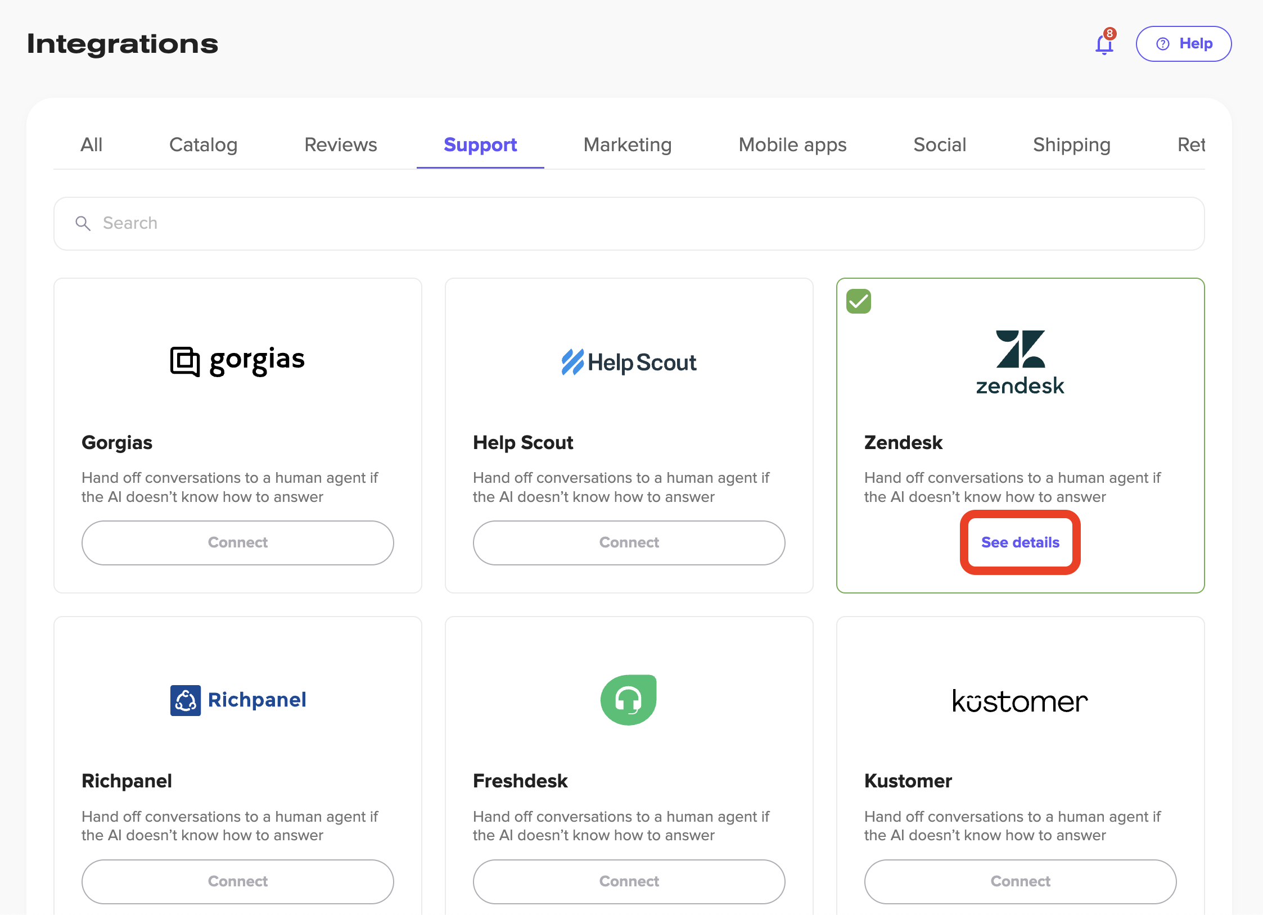Image resolution: width=1263 pixels, height=915 pixels.
Task: Click the Help Scout logo
Action: point(629,362)
